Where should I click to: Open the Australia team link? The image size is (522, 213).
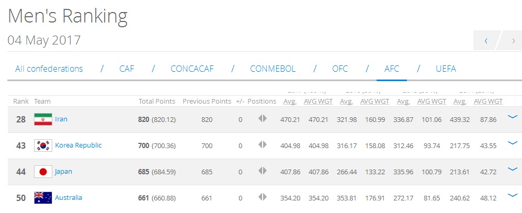[69, 198]
